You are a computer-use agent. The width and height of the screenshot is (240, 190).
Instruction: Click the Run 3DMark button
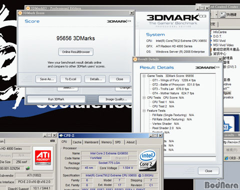[56, 99]
